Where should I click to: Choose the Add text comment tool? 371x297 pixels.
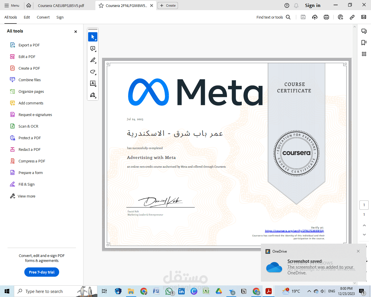pos(92,48)
